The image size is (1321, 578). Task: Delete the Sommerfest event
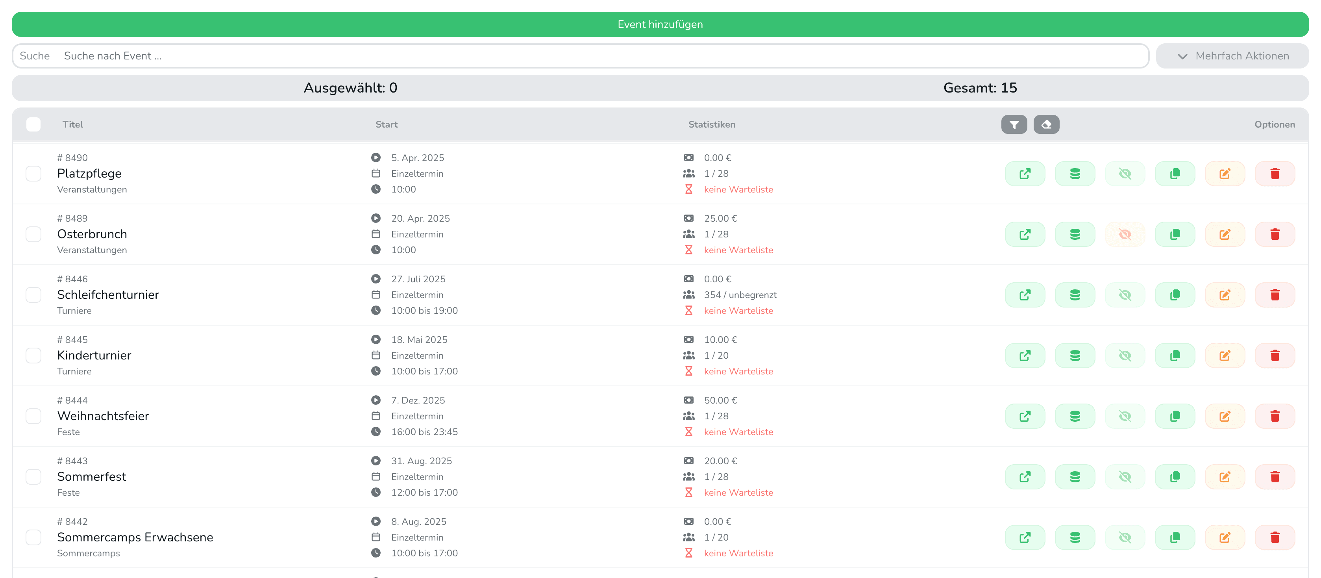coord(1274,477)
